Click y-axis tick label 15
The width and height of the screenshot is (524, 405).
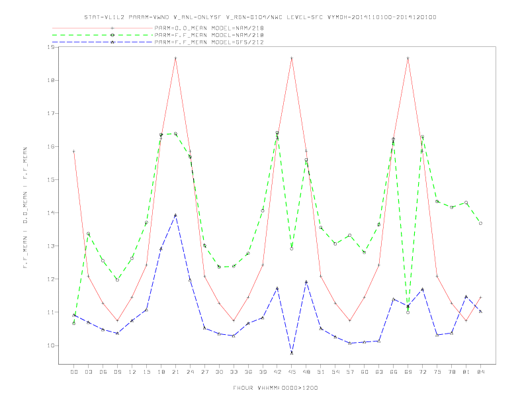pyautogui.click(x=51, y=179)
